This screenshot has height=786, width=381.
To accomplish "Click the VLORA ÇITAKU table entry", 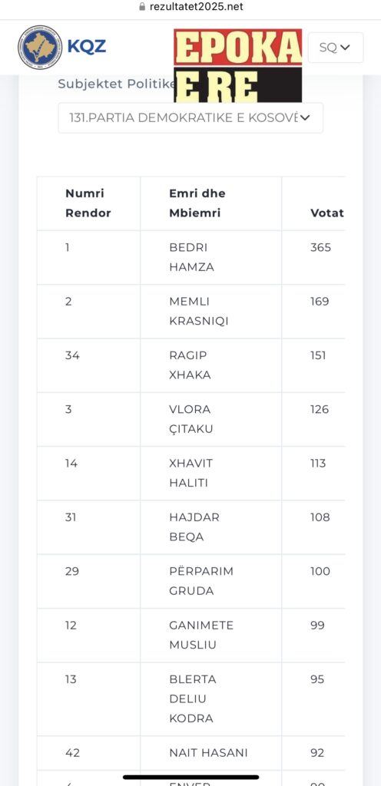I will pos(191,419).
